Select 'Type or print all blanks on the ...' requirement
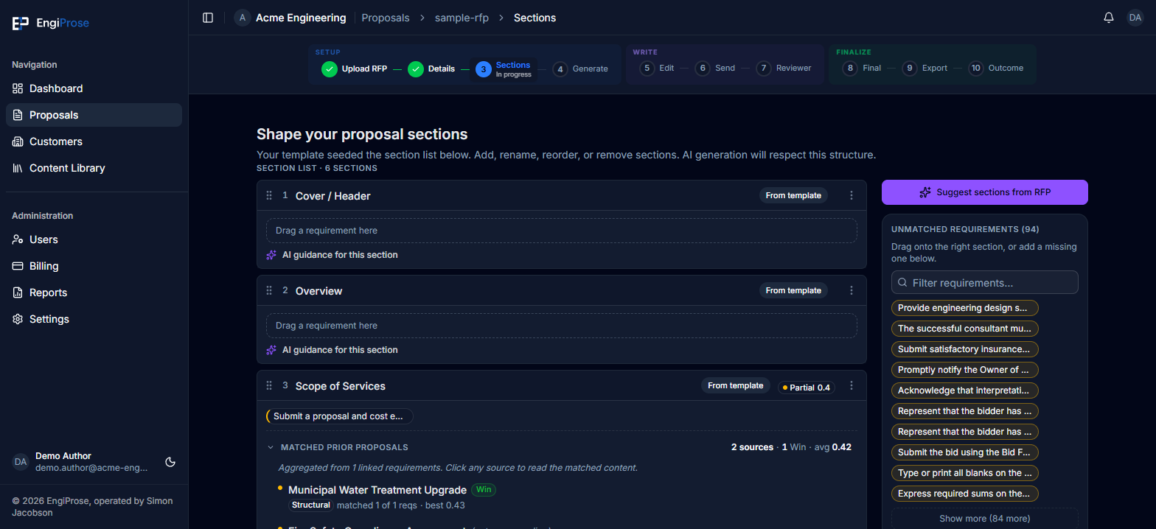 click(965, 473)
